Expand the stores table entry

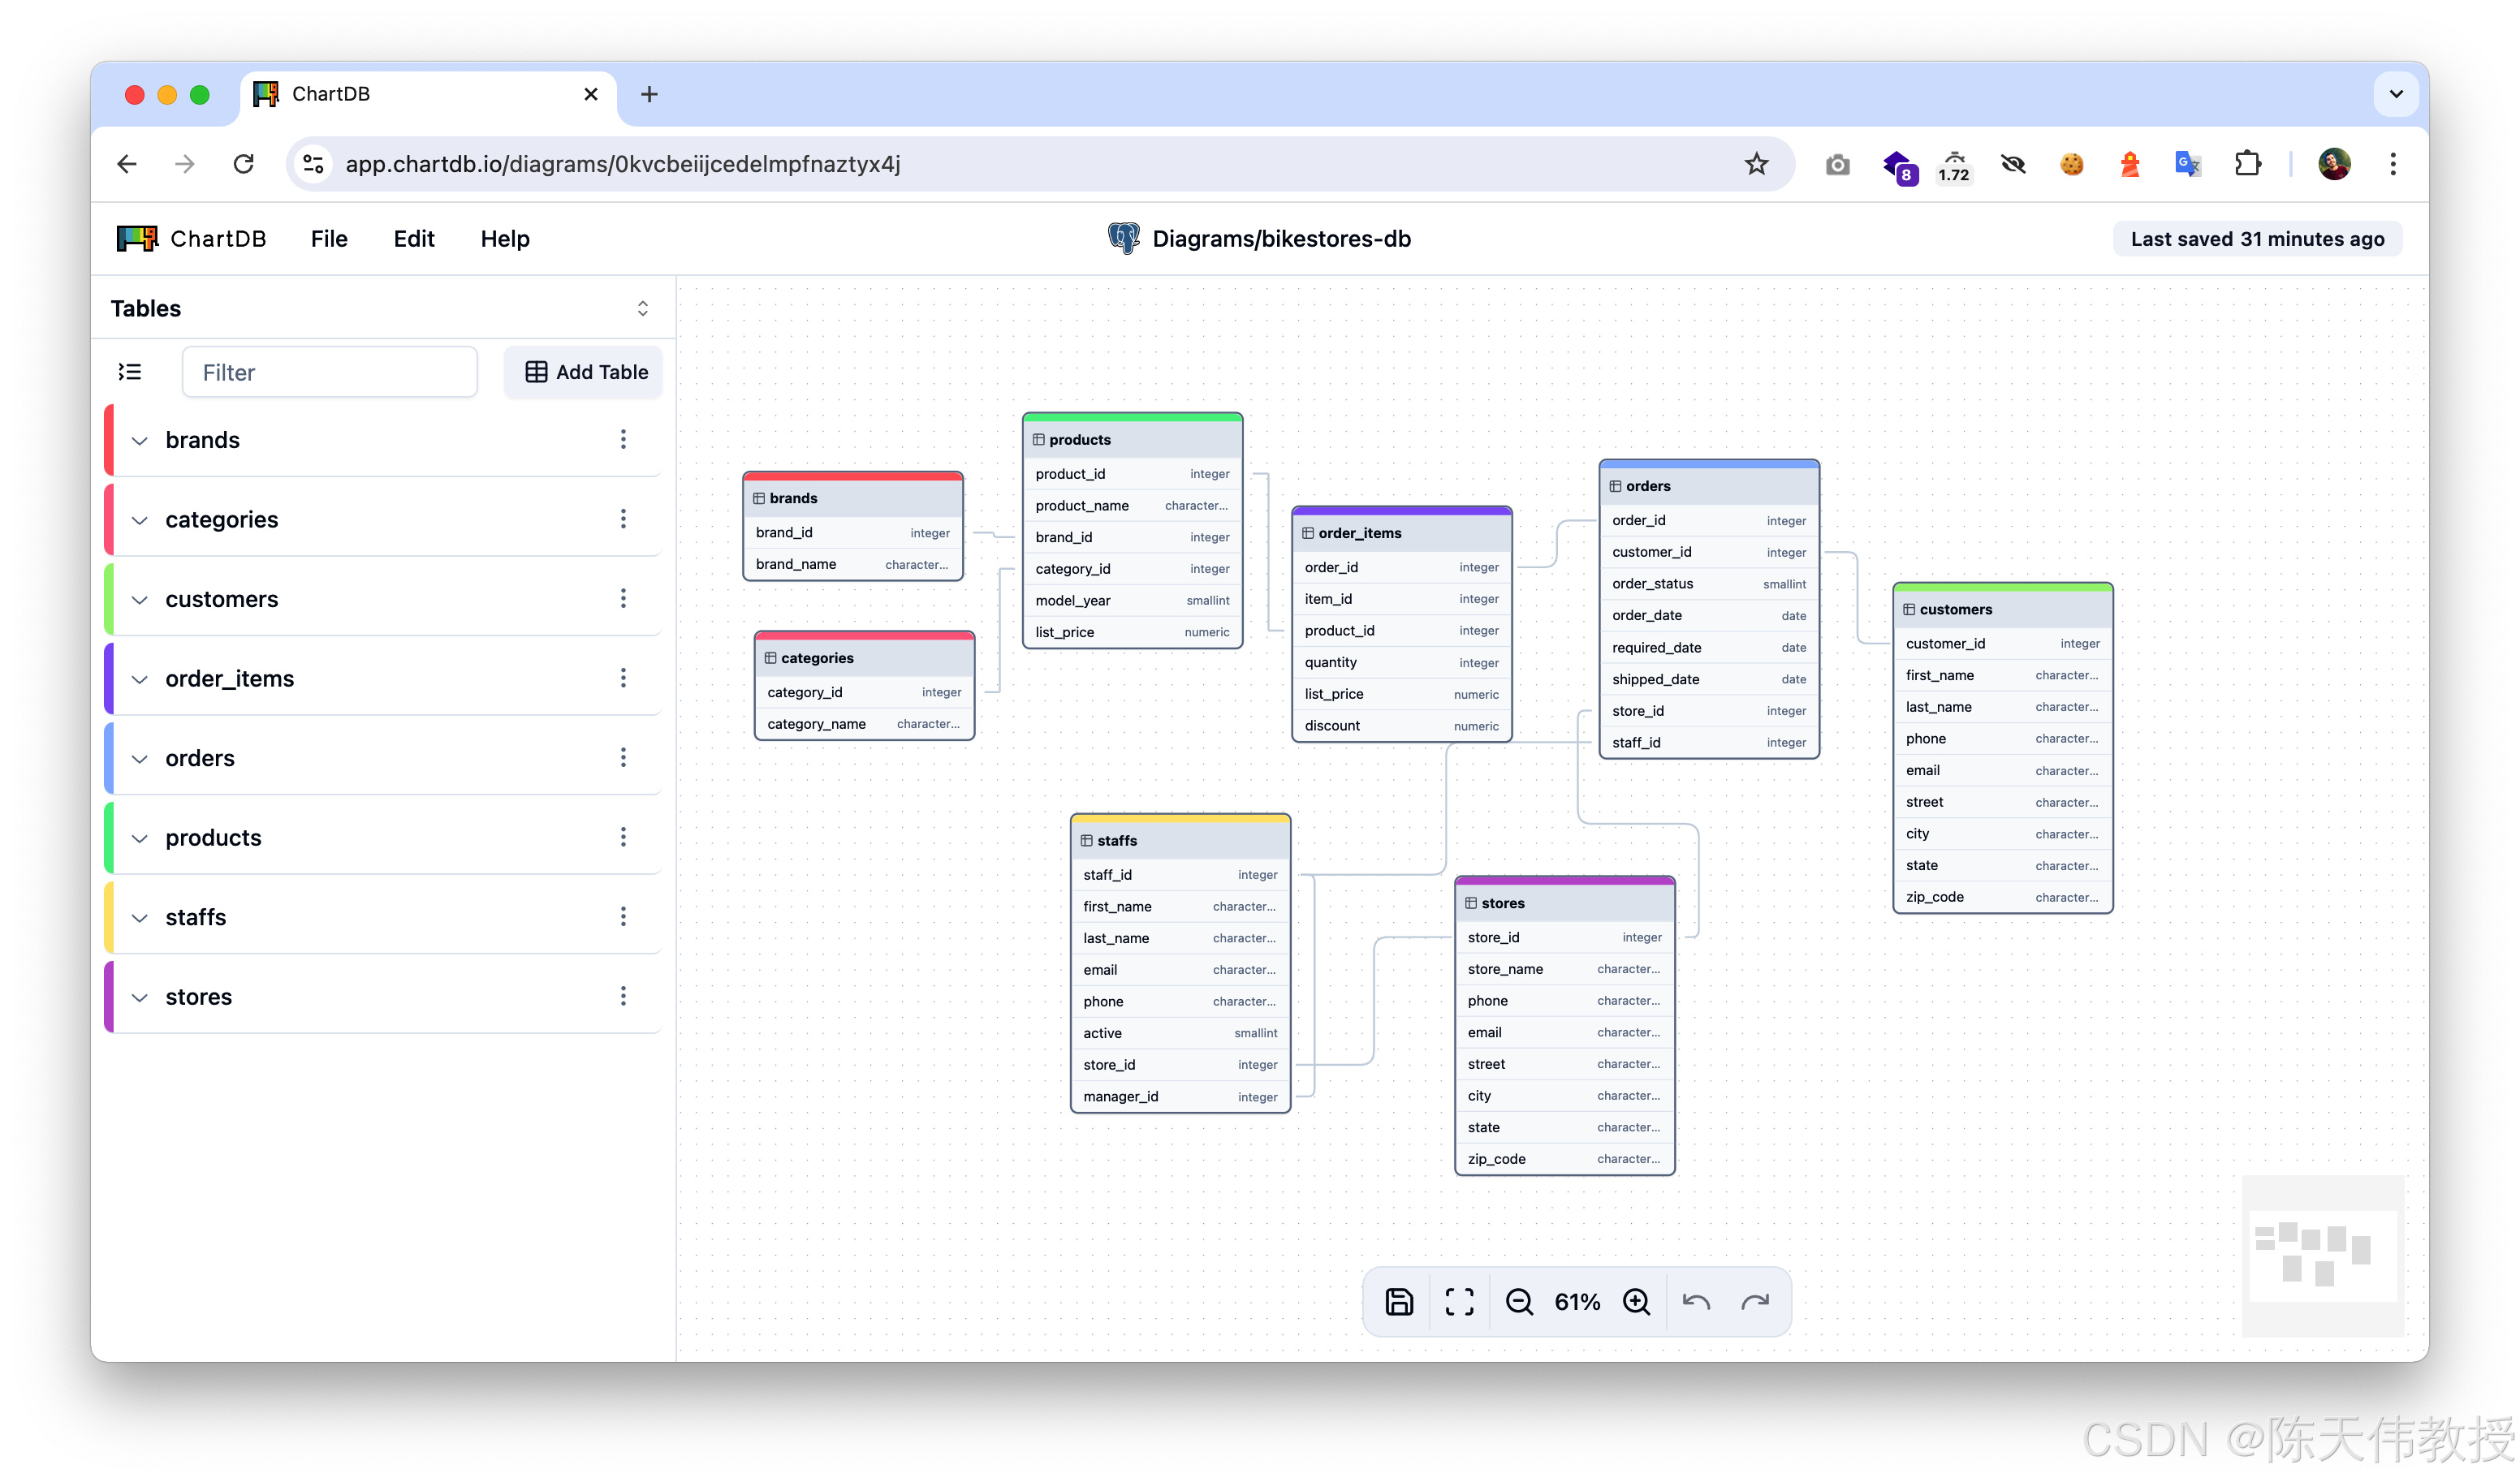coord(140,997)
